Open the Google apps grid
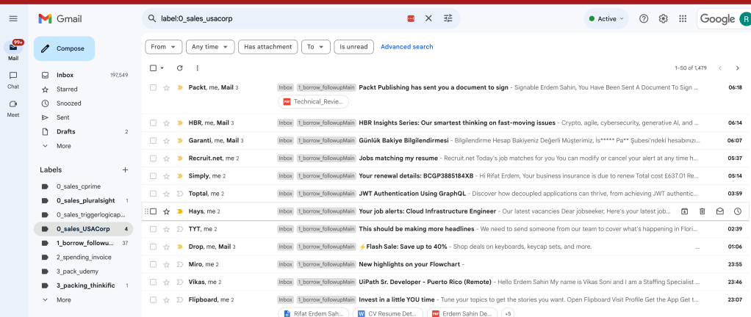This screenshot has width=751, height=317. pos(683,18)
